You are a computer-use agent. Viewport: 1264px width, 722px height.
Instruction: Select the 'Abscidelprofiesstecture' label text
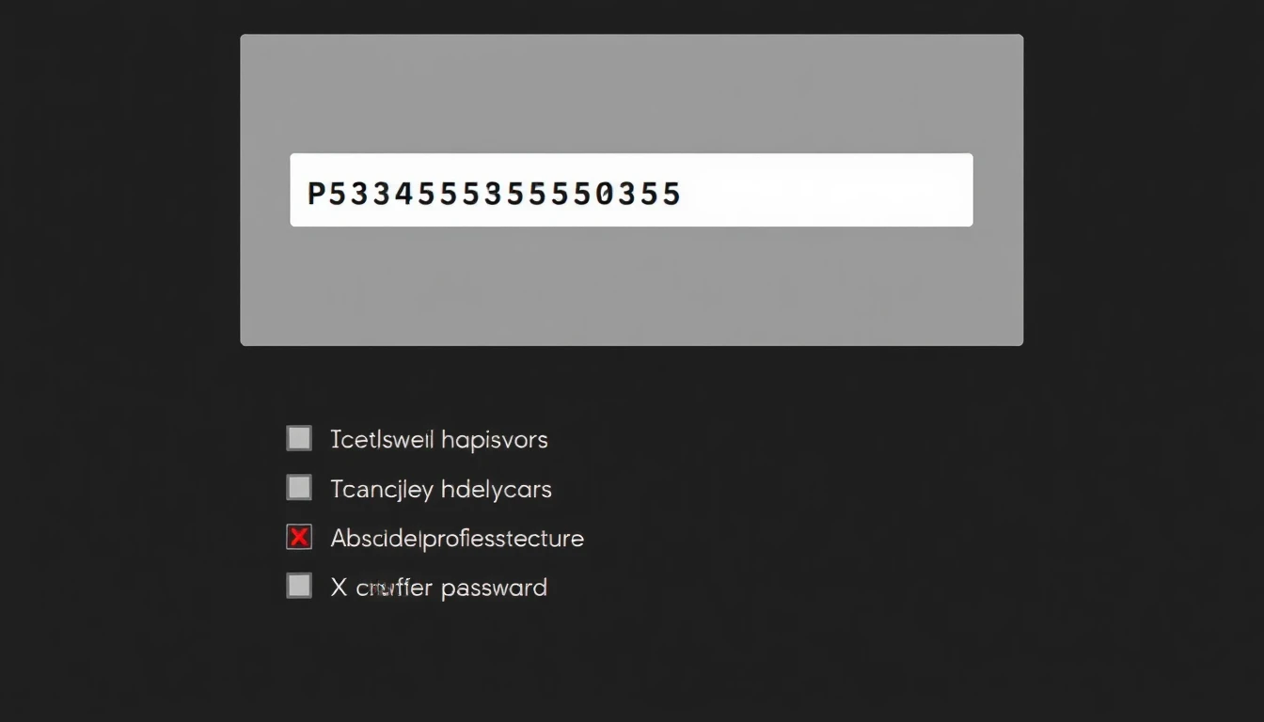pos(457,537)
